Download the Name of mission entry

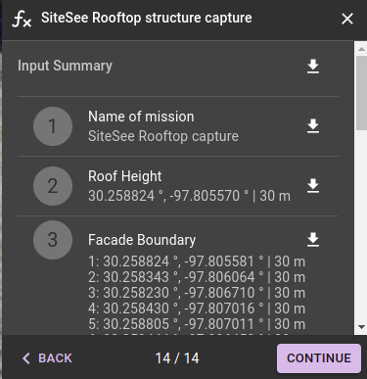tap(313, 126)
